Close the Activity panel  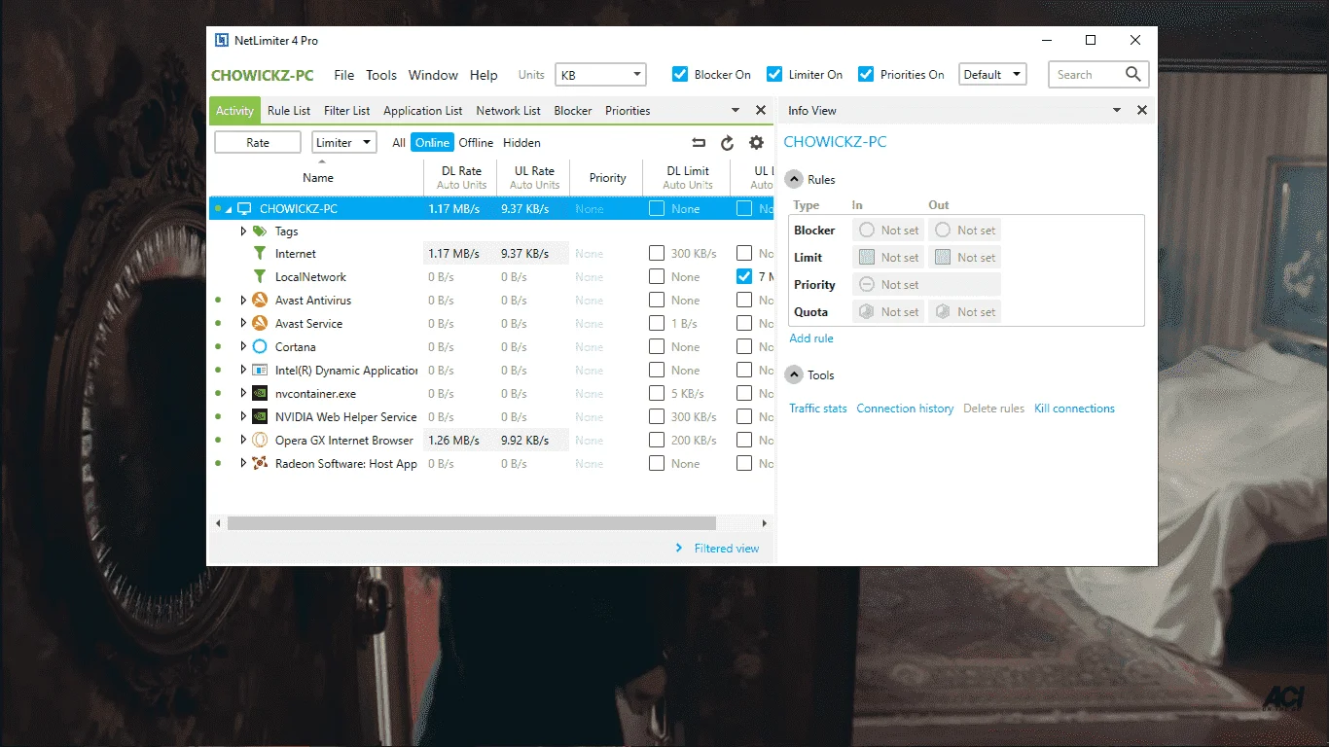[x=761, y=111]
